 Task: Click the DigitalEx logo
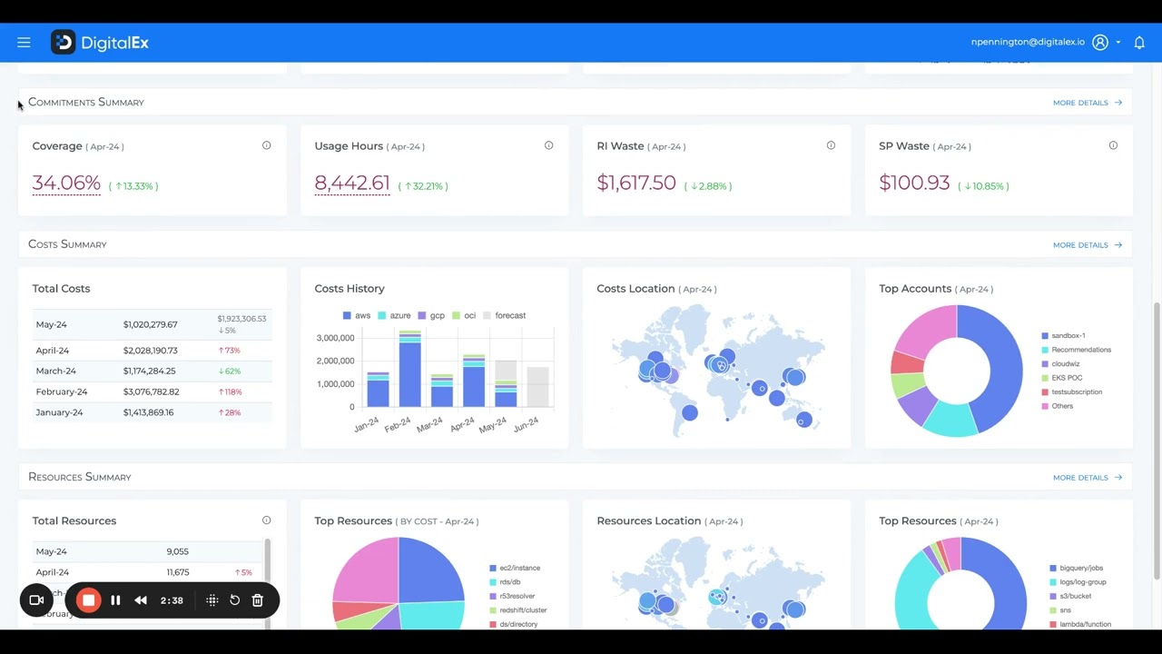click(100, 43)
